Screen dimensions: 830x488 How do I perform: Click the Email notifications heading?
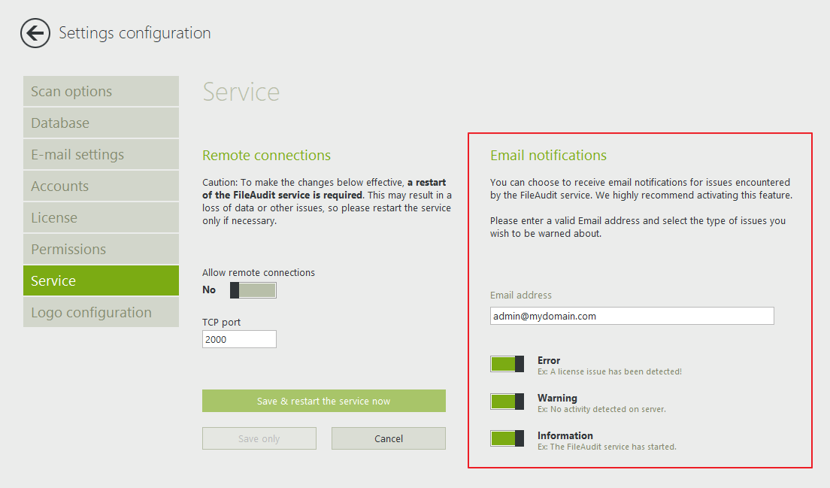coord(548,156)
